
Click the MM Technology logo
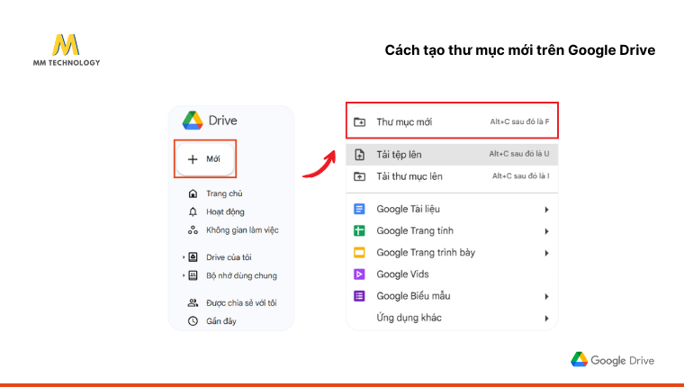[67, 50]
